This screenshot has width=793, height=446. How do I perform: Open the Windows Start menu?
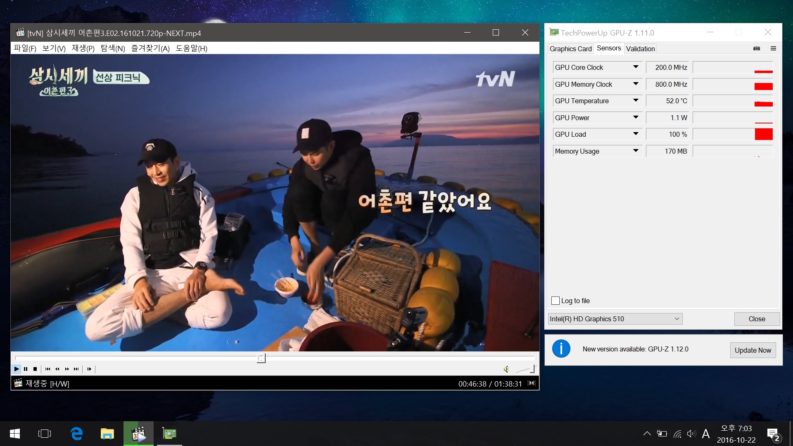[x=15, y=434]
